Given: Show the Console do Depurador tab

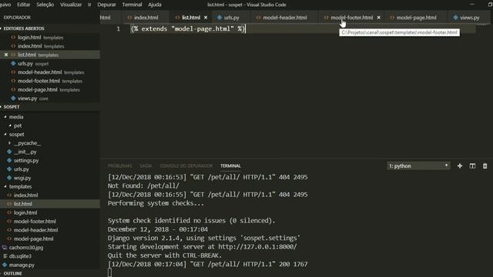Looking at the screenshot, I should point(186,166).
